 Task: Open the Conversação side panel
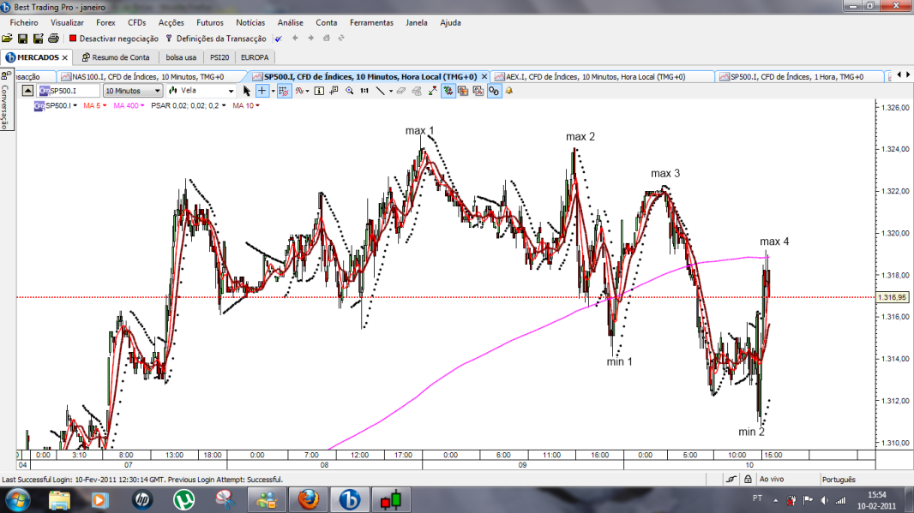[x=5, y=100]
